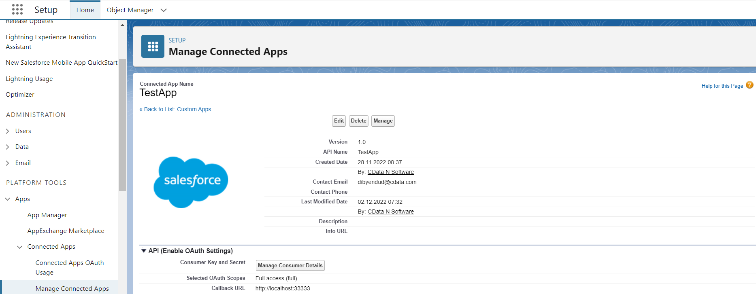Click the Edit button

tap(339, 121)
